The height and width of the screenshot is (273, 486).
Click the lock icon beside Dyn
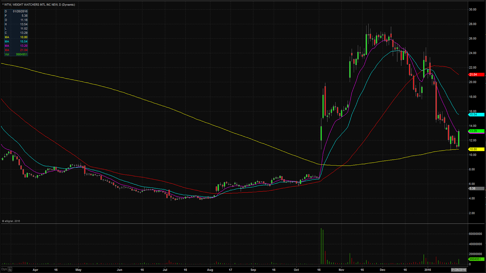pos(10,270)
